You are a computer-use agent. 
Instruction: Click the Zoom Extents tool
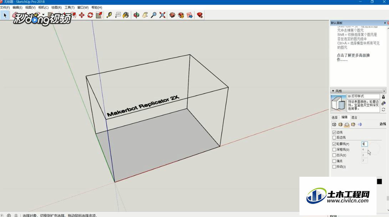(162, 15)
